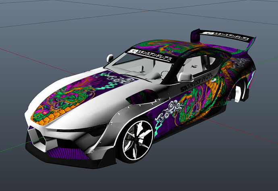278x191 pixels.
Task: Click the far-side mirror beside the windshield
Action: (110, 58)
